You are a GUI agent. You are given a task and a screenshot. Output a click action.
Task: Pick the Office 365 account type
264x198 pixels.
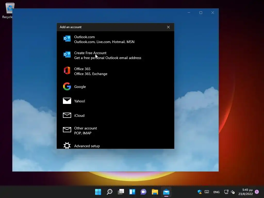115,71
